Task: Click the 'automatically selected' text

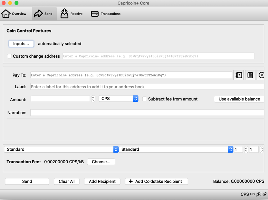Action: pos(60,43)
